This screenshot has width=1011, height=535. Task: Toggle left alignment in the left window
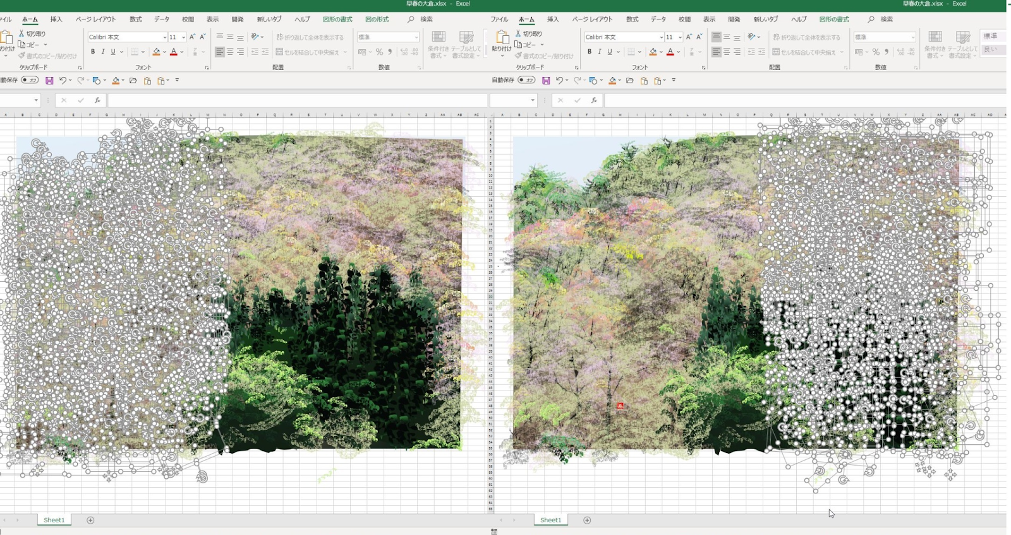click(x=219, y=52)
